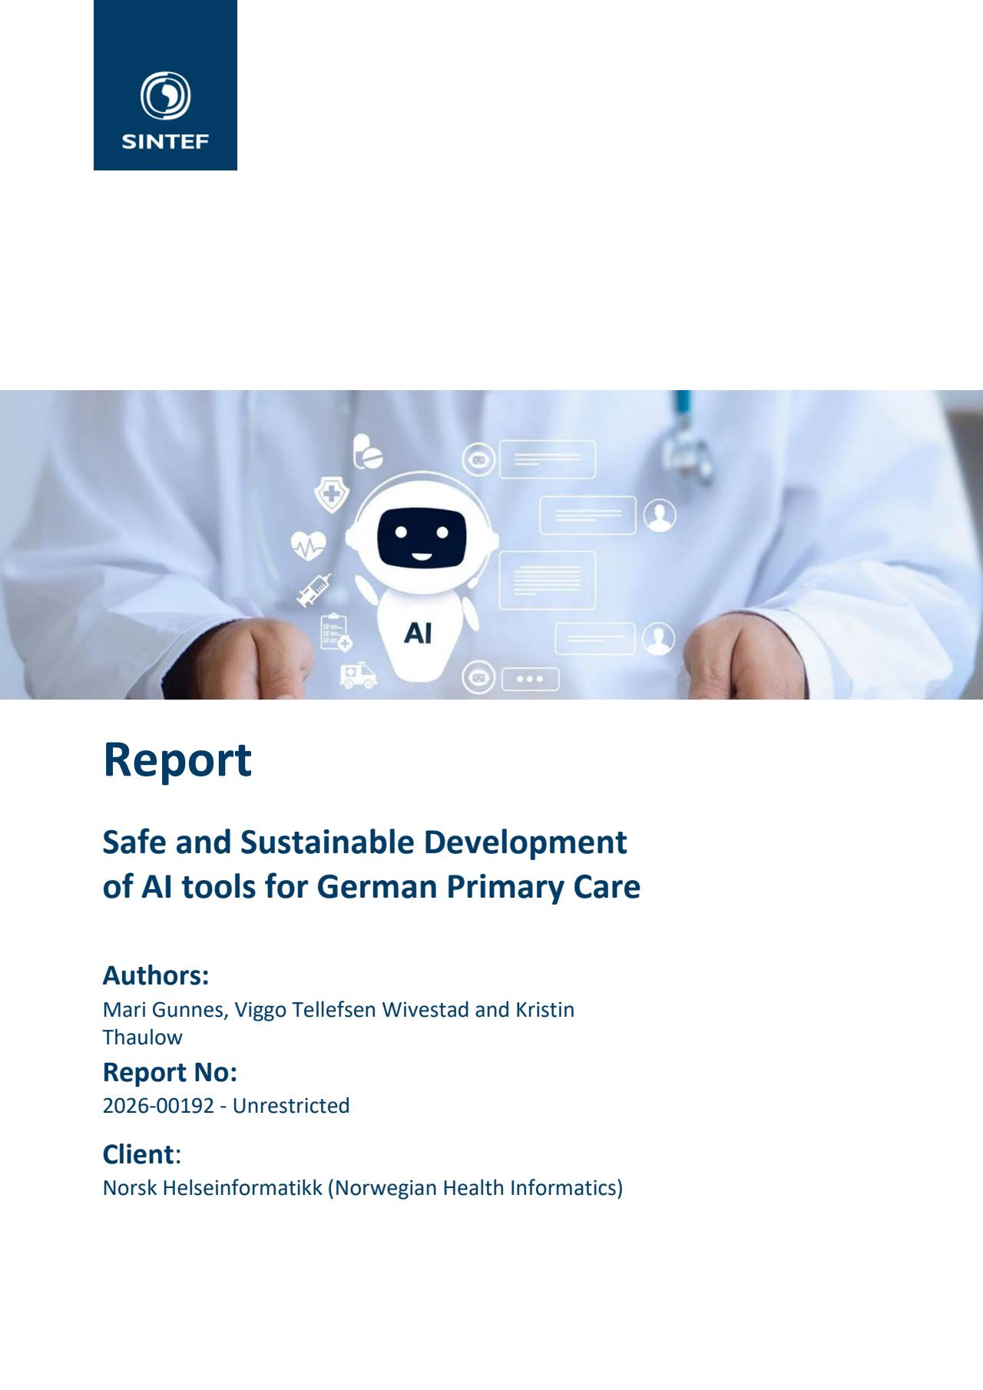Click the pill capsule icon

pos(367,452)
